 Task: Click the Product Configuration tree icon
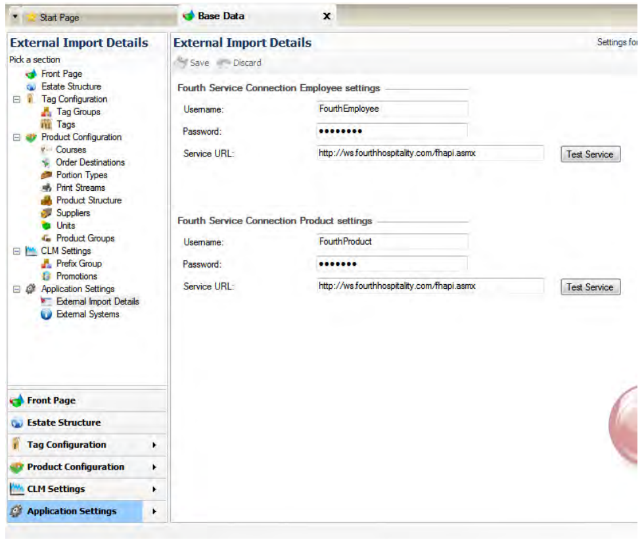click(32, 137)
